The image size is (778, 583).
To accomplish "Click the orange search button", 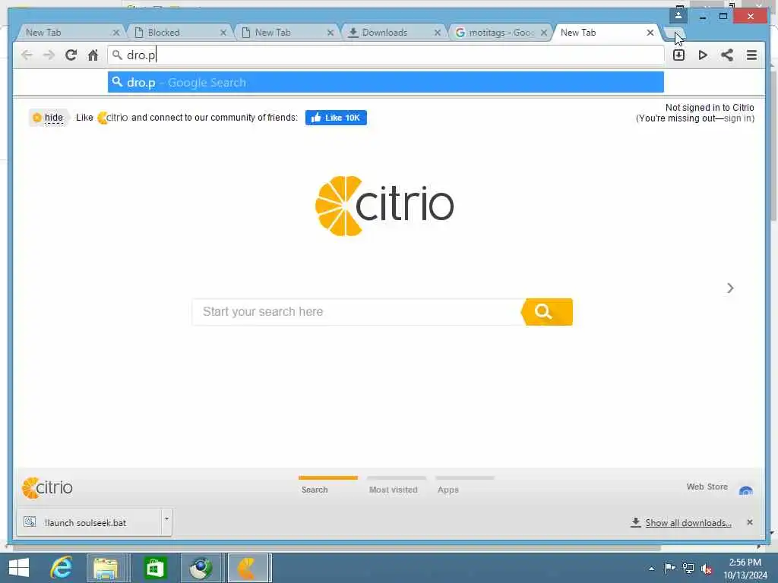I will coord(547,312).
